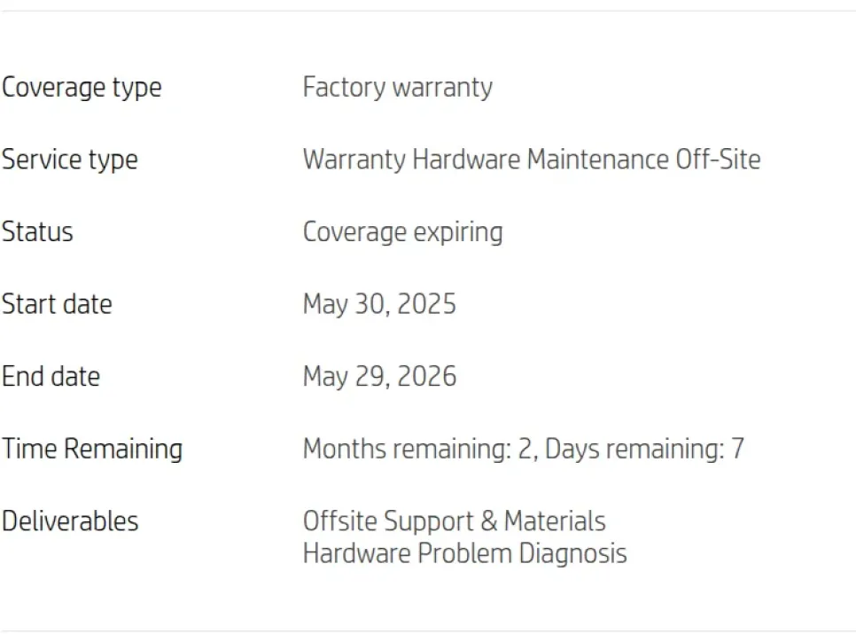Select the Offsite Support & Materials line
The image size is (856, 642).
pos(454,521)
